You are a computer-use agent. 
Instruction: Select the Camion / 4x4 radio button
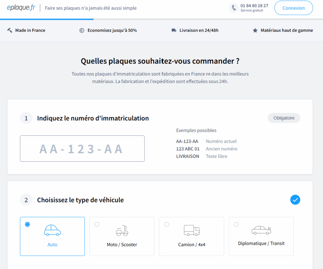pos(167,224)
